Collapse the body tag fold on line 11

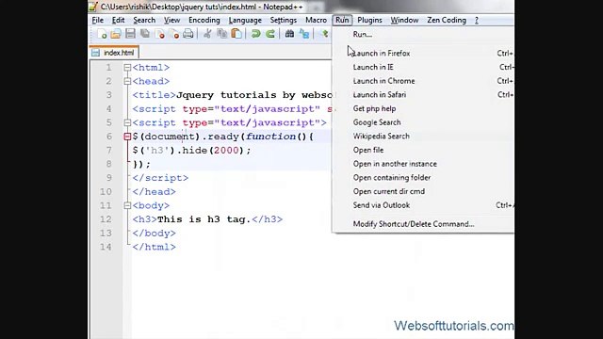click(127, 205)
